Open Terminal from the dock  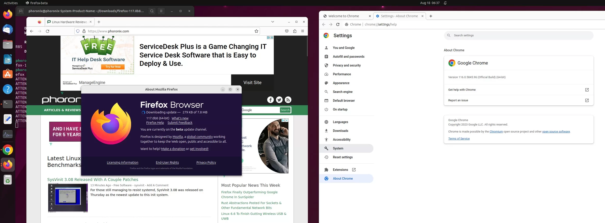pos(8,104)
